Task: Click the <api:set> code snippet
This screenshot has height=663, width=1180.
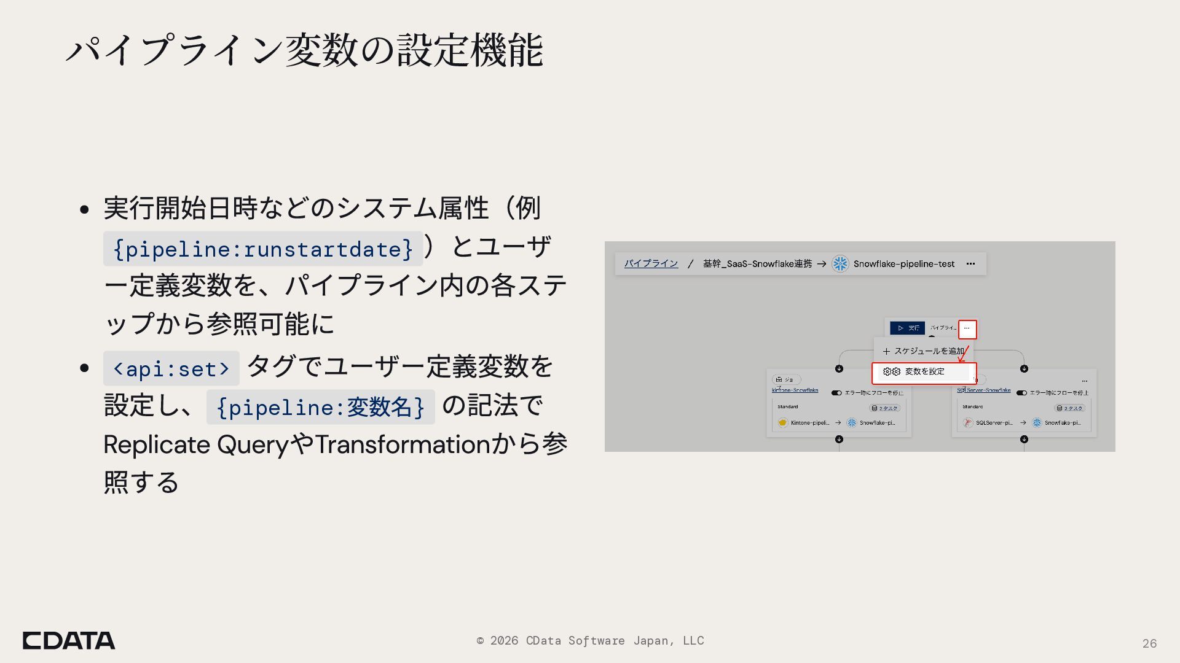Action: pos(171,368)
